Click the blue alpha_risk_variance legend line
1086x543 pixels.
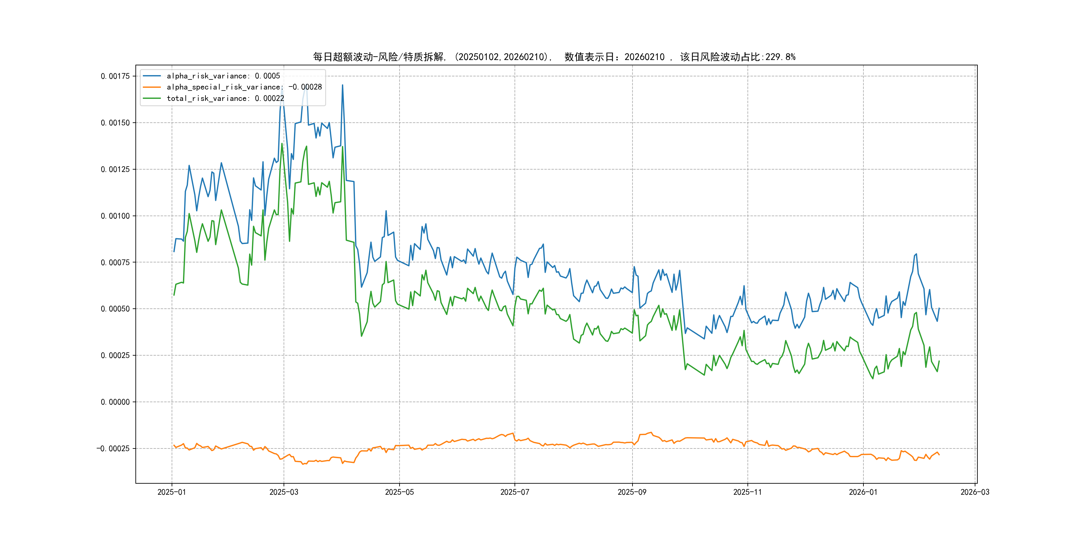[152, 76]
